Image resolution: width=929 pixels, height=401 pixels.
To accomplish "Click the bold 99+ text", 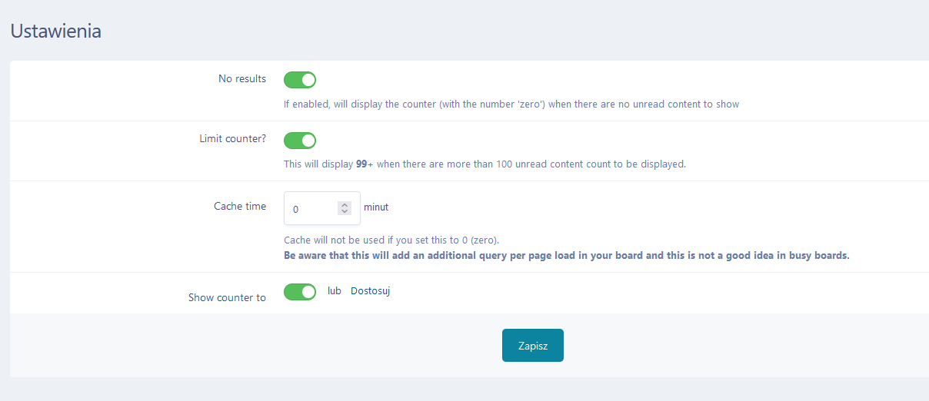I will tap(365, 164).
